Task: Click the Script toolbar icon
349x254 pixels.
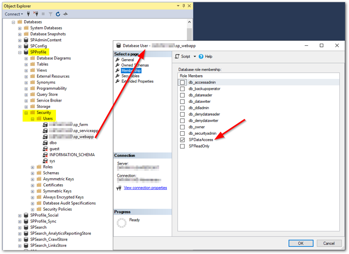Action: (177, 56)
